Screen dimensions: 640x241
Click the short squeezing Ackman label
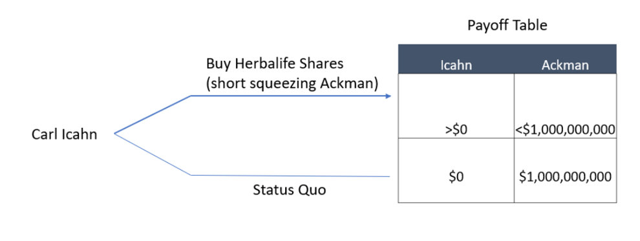tap(292, 83)
